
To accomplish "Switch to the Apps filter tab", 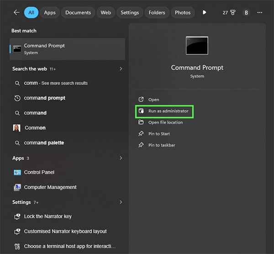I will pyautogui.click(x=50, y=13).
